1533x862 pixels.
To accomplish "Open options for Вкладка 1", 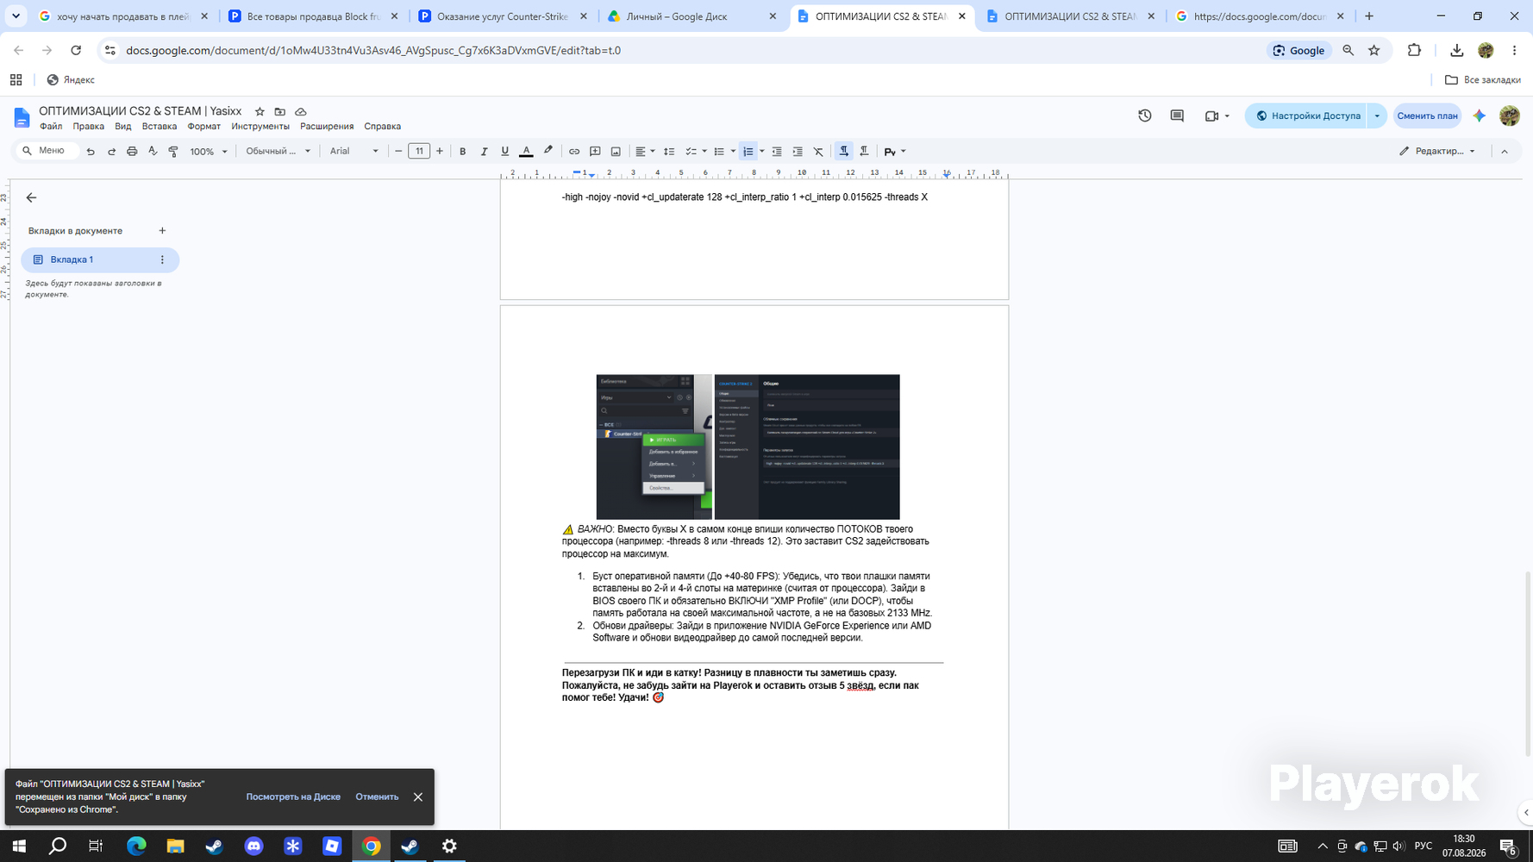I will point(162,259).
